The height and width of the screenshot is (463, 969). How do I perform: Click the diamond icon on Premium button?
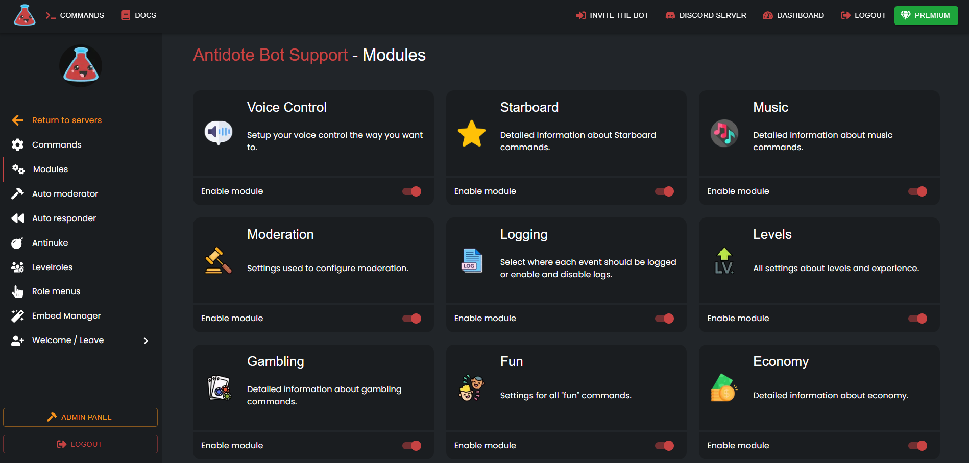906,15
